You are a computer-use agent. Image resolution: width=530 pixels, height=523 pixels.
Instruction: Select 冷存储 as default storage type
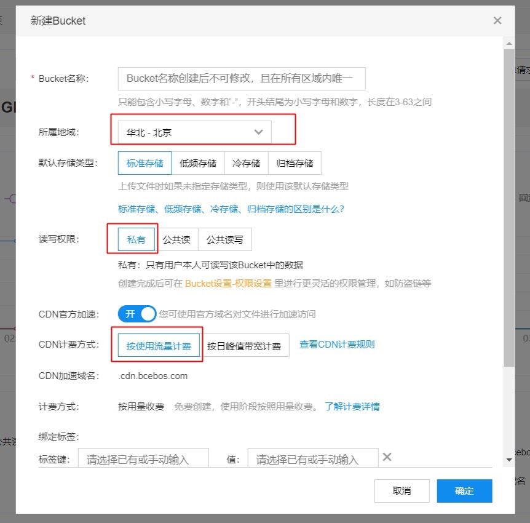(246, 162)
